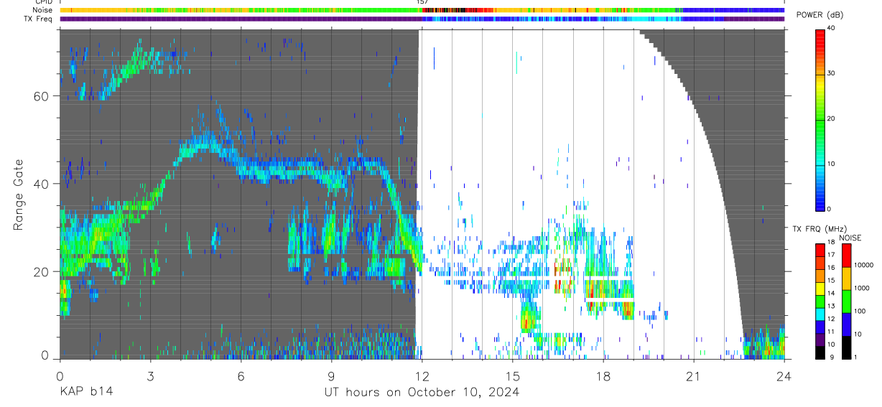Image resolution: width=882 pixels, height=407 pixels.
Task: Click the Noise row label at top left
Action: (x=42, y=10)
